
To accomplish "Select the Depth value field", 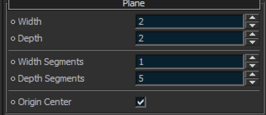I will [x=190, y=38].
